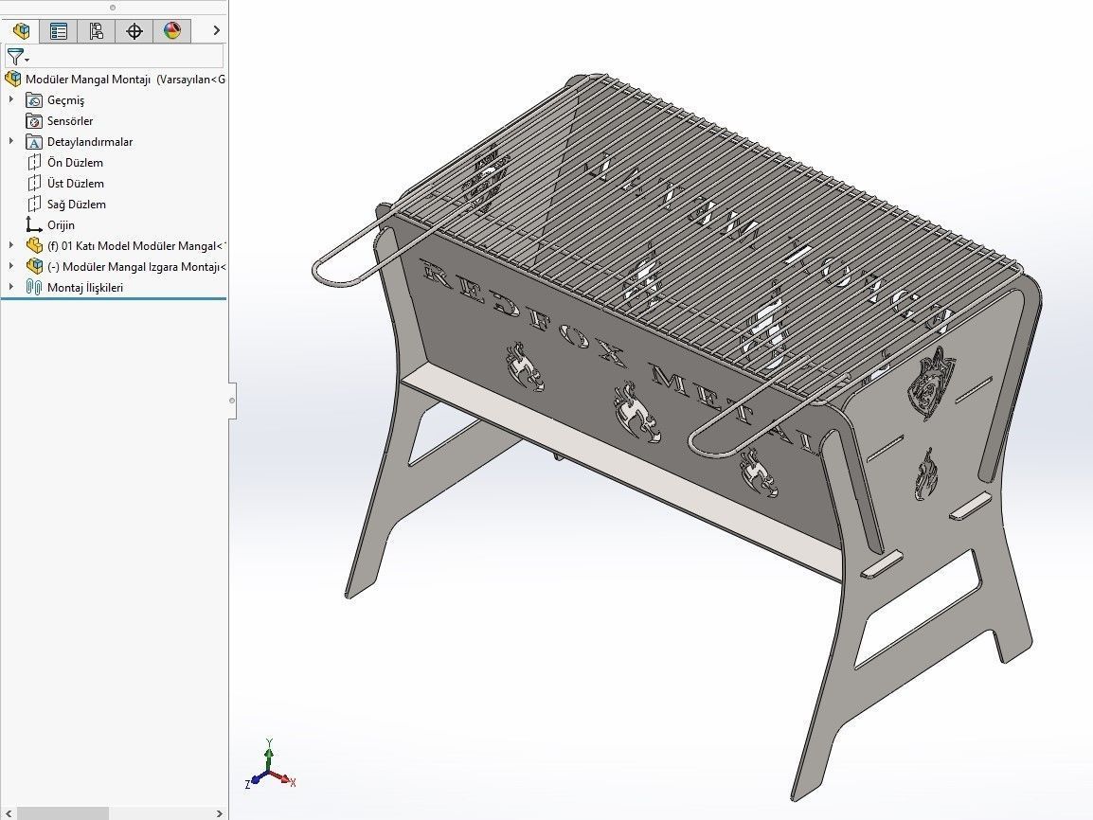Expand the Detaylandırmalar annotations node
Viewport: 1093px width, 820px height.
(10, 141)
